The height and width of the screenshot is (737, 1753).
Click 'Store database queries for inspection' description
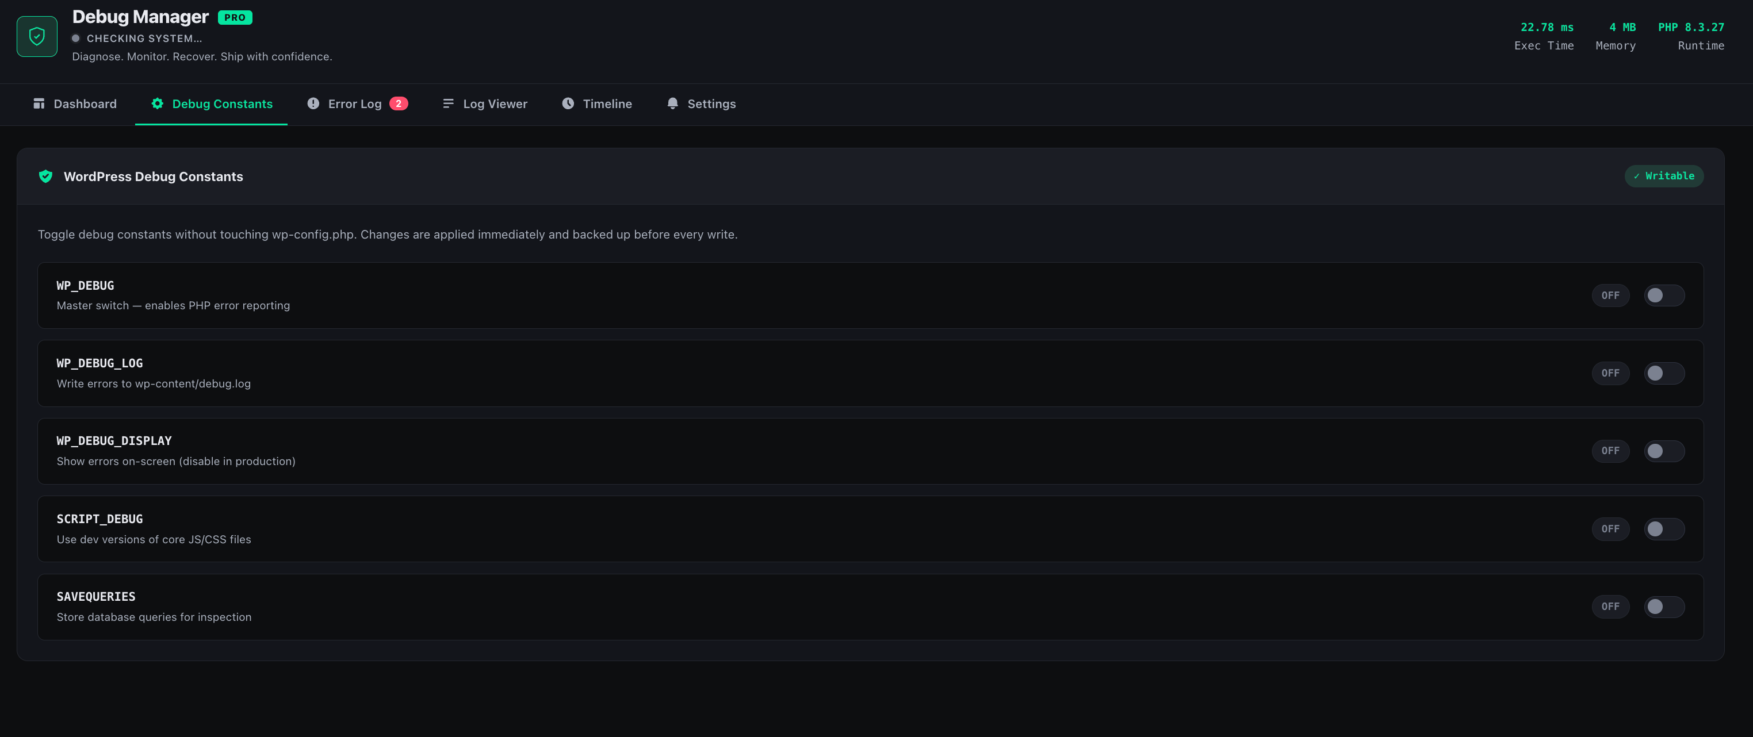click(154, 617)
